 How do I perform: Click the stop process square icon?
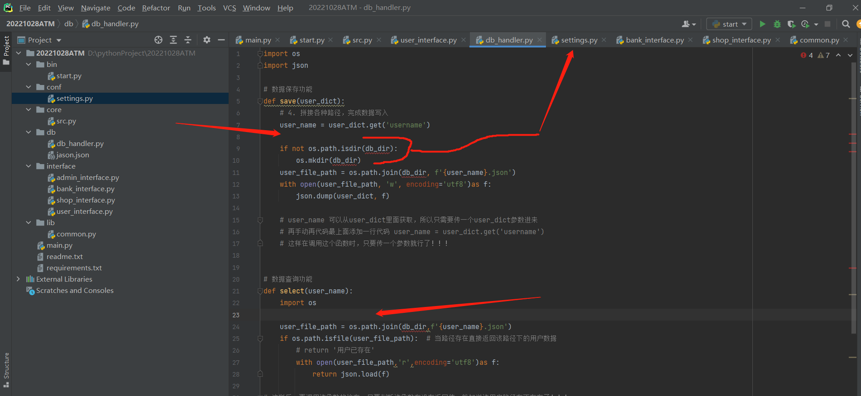(x=828, y=24)
